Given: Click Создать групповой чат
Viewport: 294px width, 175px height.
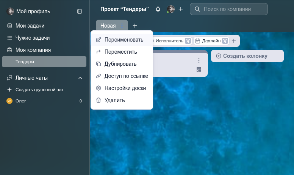Looking at the screenshot, I should pyautogui.click(x=39, y=90).
